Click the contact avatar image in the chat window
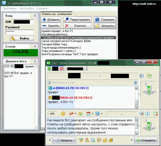This screenshot has height=146, width=161. click(149, 89)
